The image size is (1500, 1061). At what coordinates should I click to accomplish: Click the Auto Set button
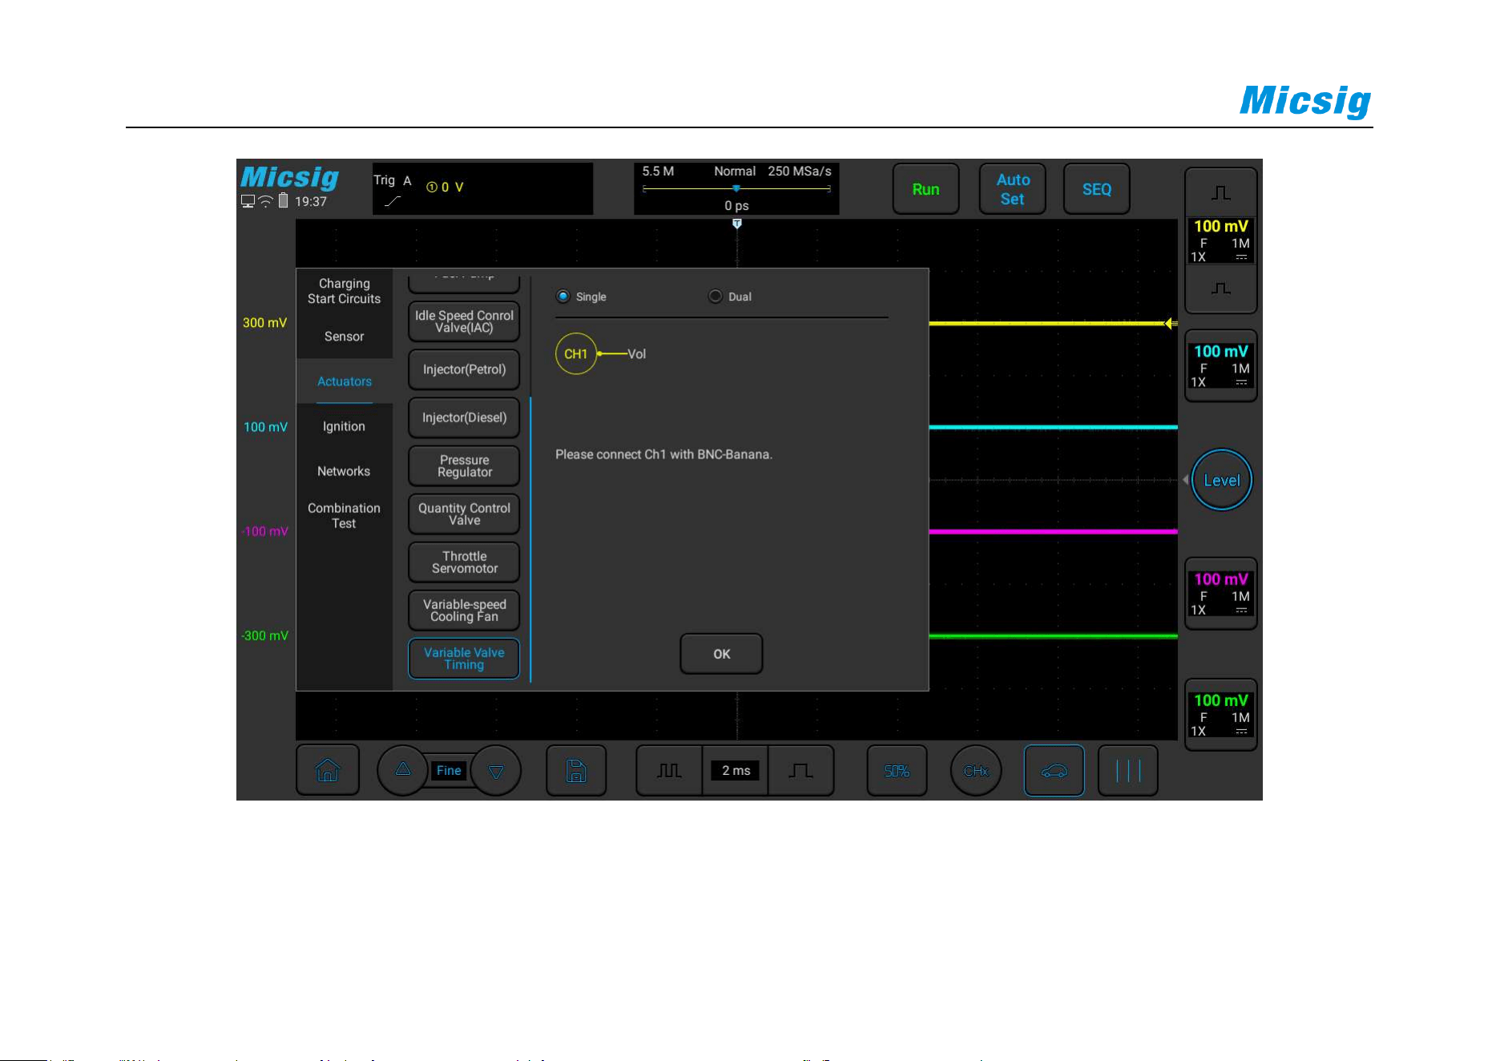pyautogui.click(x=1013, y=189)
